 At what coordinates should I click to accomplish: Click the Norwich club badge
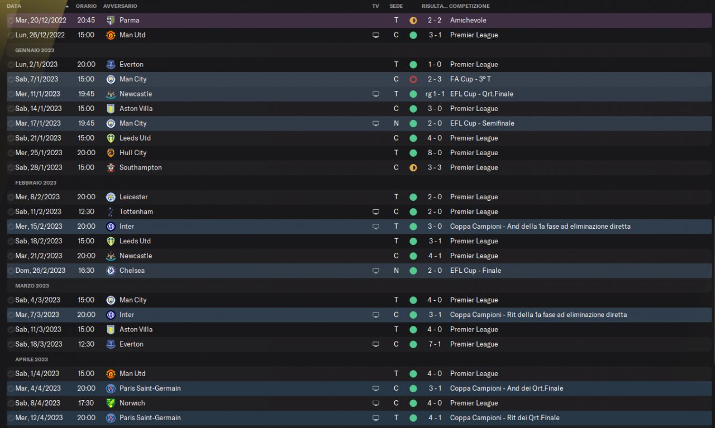(111, 403)
